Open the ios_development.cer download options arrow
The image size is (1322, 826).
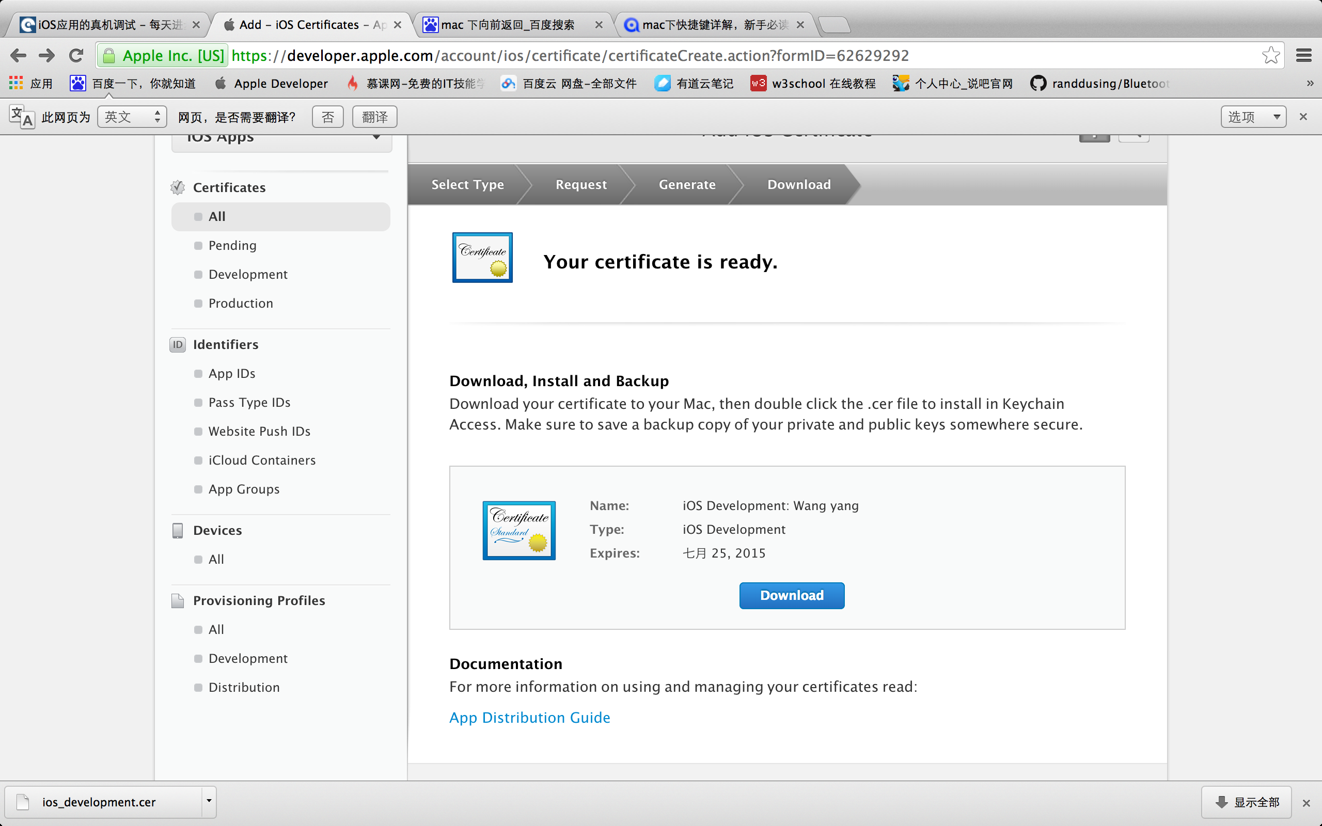pyautogui.click(x=209, y=801)
